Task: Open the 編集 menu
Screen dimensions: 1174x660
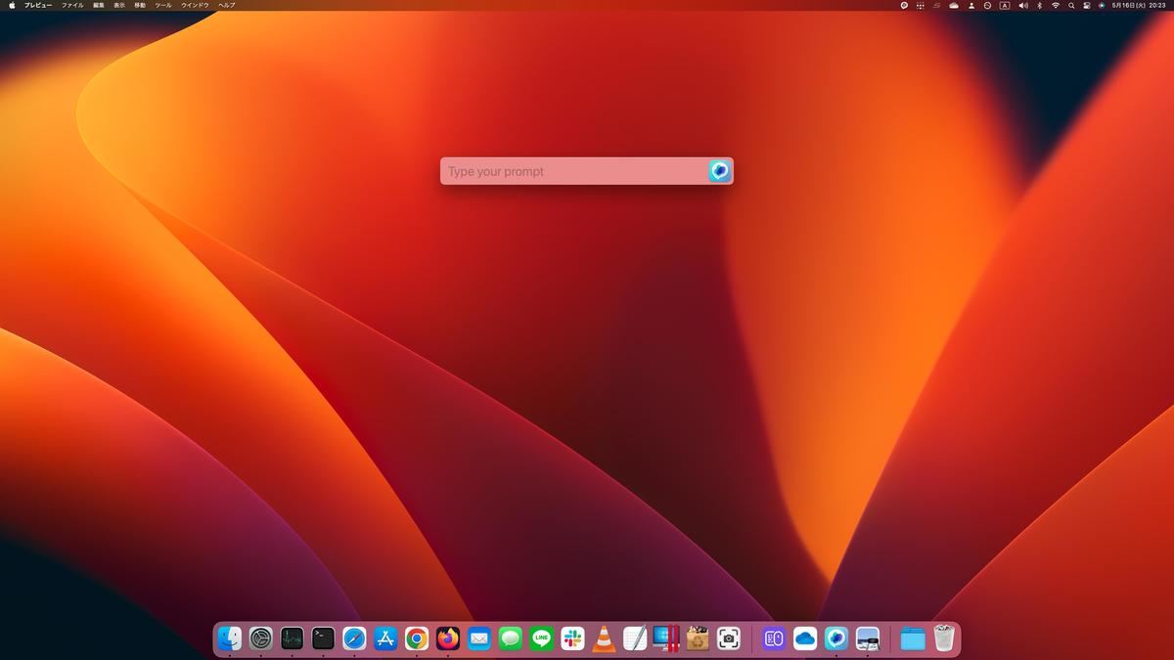Action: coord(99,5)
